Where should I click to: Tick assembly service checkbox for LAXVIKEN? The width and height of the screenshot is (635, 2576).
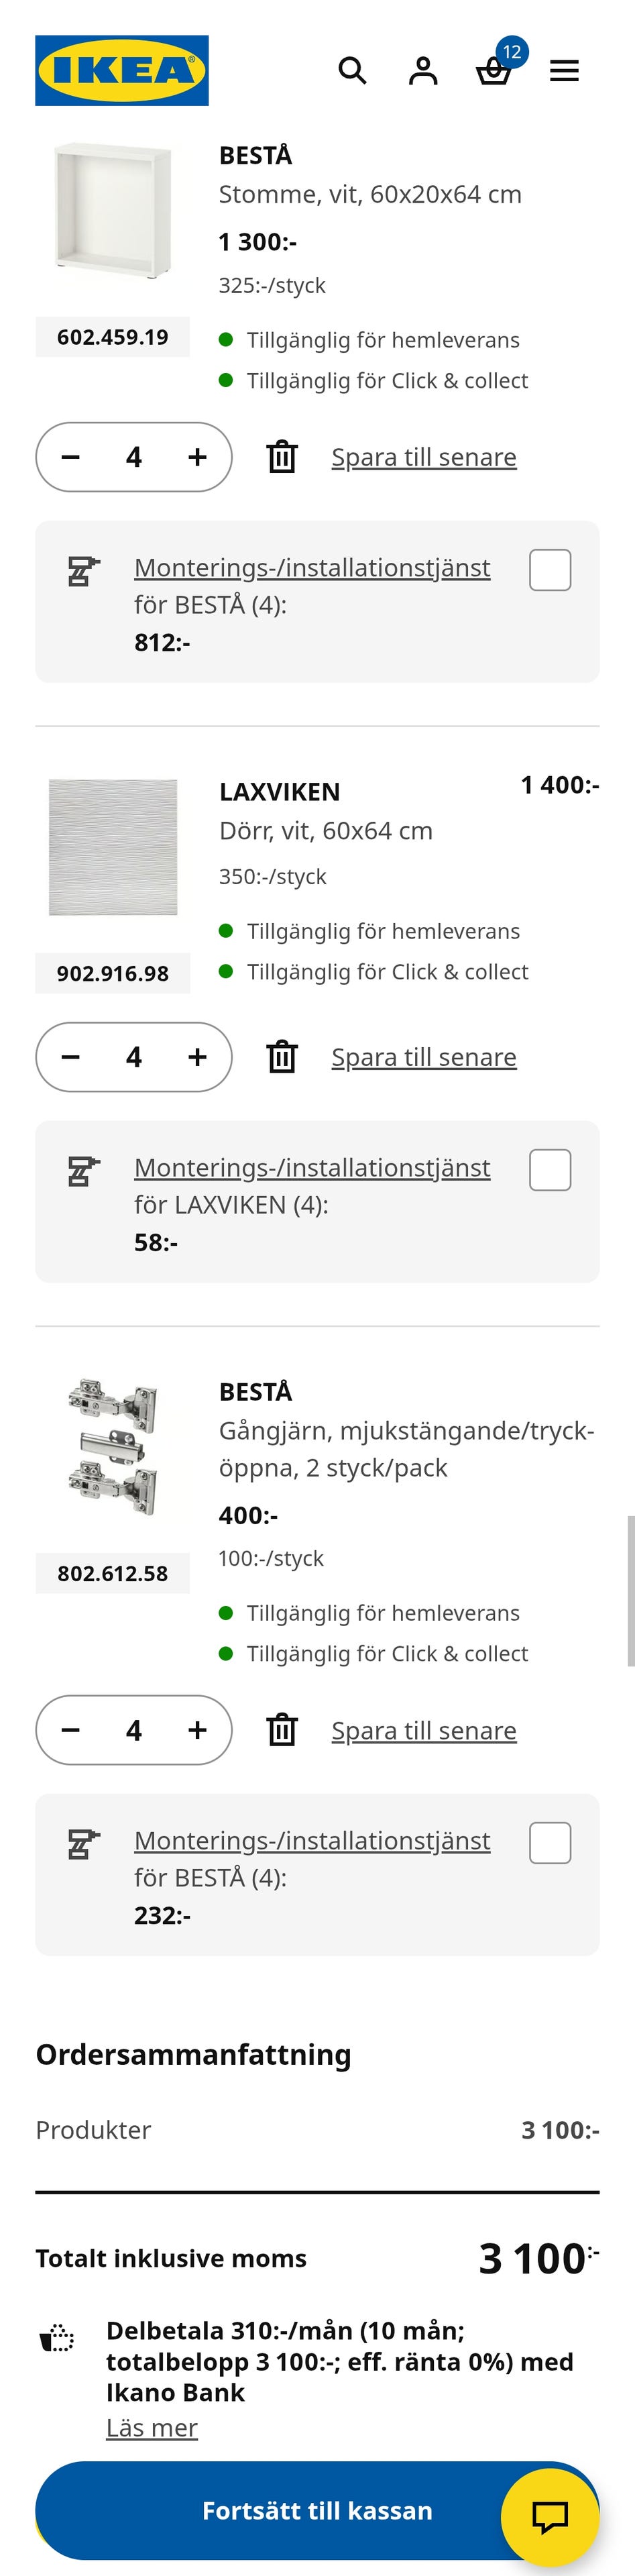click(x=550, y=1170)
